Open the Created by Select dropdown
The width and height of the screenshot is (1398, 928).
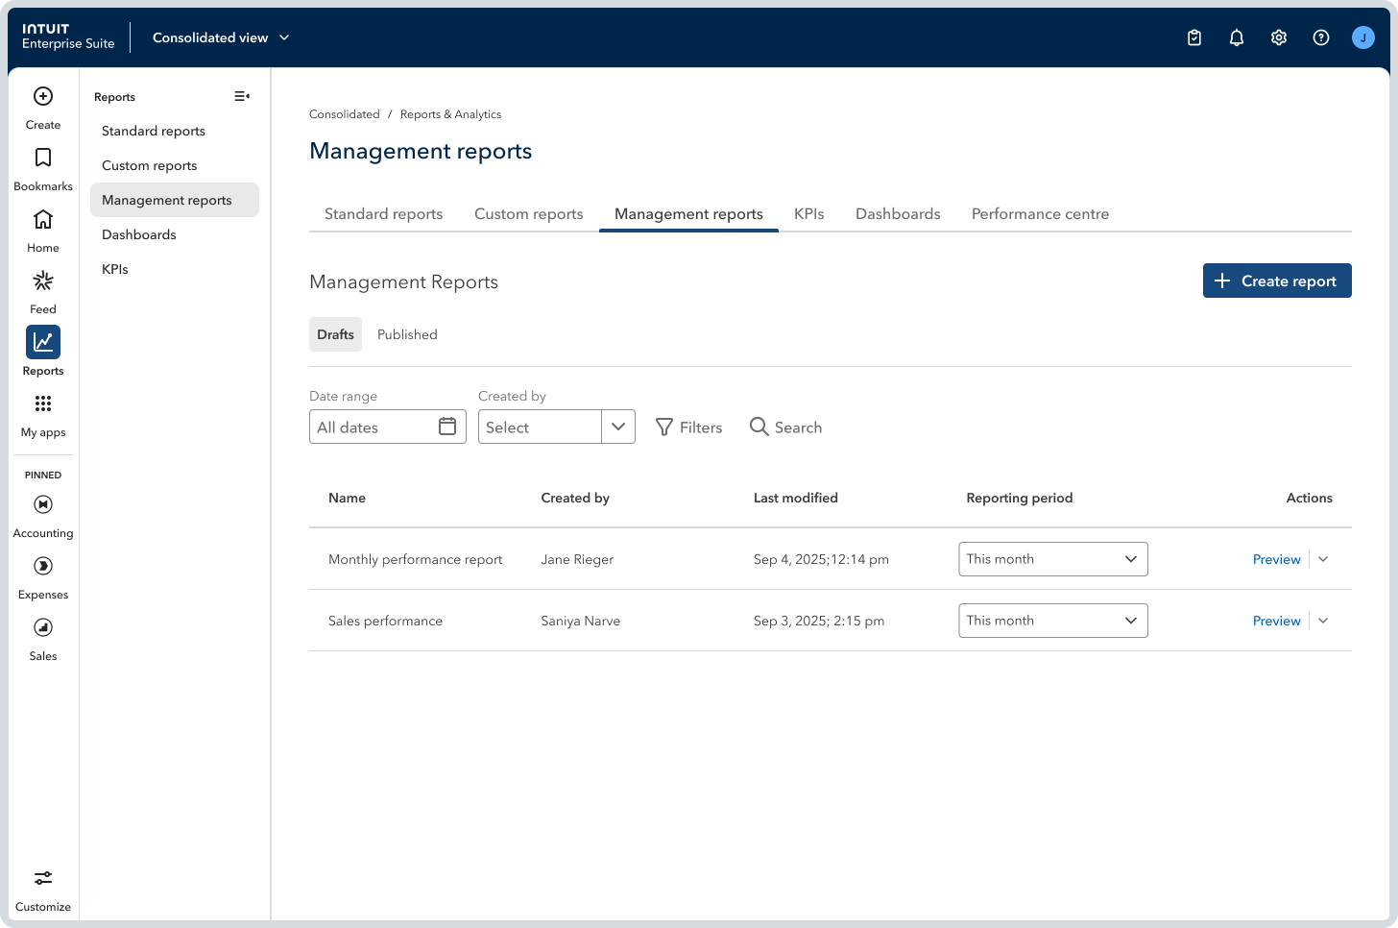(x=556, y=427)
